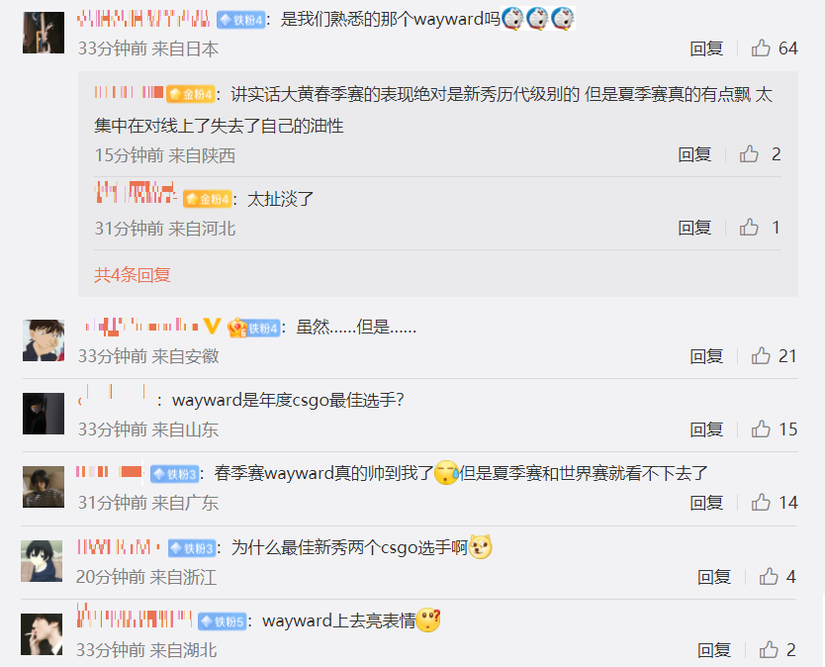The width and height of the screenshot is (825, 667).
Task: Reply to the comment from Japan
Action: tap(706, 48)
